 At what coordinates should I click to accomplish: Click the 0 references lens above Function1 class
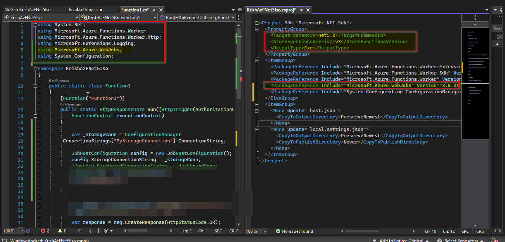tap(59, 80)
